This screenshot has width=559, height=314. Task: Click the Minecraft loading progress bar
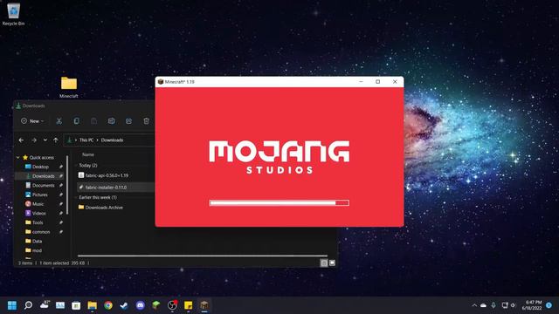click(x=279, y=203)
